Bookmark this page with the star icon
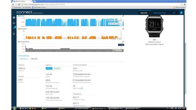 [182, 4]
